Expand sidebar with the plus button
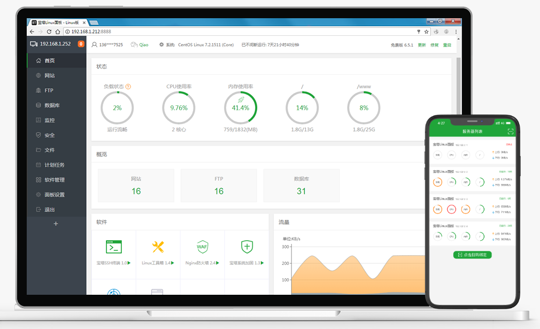The height and width of the screenshot is (329, 540). (x=56, y=224)
